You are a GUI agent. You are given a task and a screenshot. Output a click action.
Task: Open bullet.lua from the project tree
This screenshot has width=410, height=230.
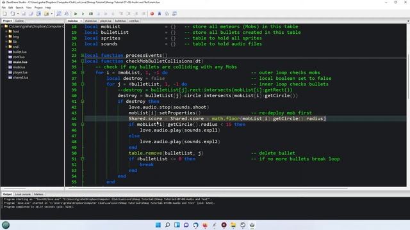click(20, 52)
